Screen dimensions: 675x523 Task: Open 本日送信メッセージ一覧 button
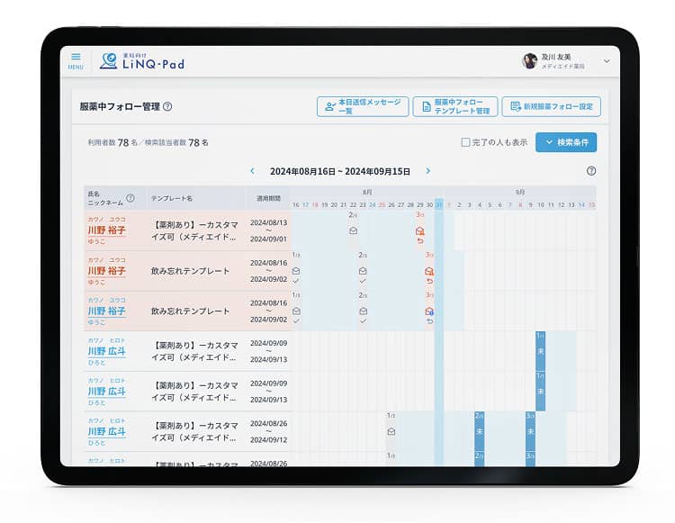363,106
